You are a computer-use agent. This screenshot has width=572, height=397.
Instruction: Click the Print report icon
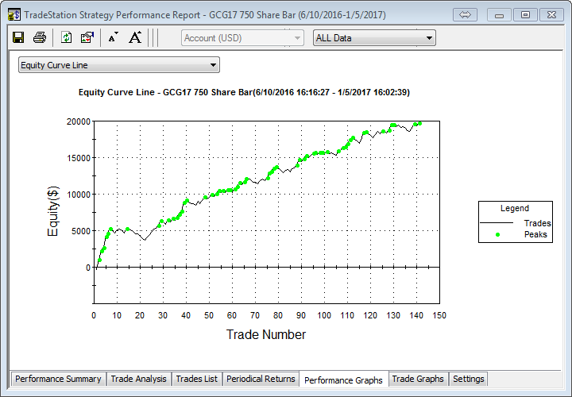(x=40, y=37)
